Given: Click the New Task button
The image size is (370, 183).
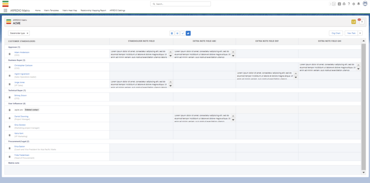Looking at the screenshot, I should pos(351,33).
